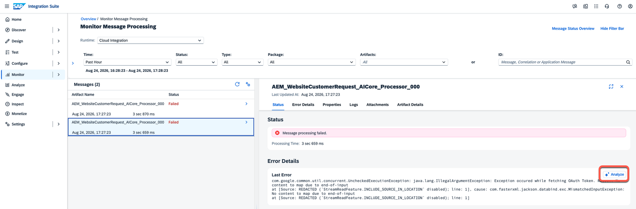Click Status column header in Messages

coord(174,94)
